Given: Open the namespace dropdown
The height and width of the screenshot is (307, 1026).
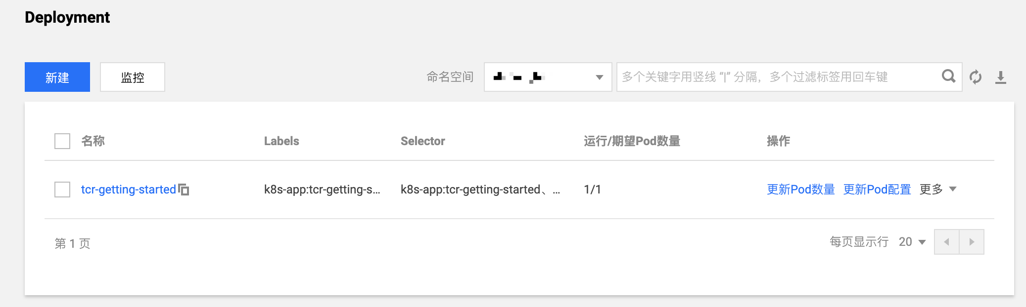Looking at the screenshot, I should 548,77.
